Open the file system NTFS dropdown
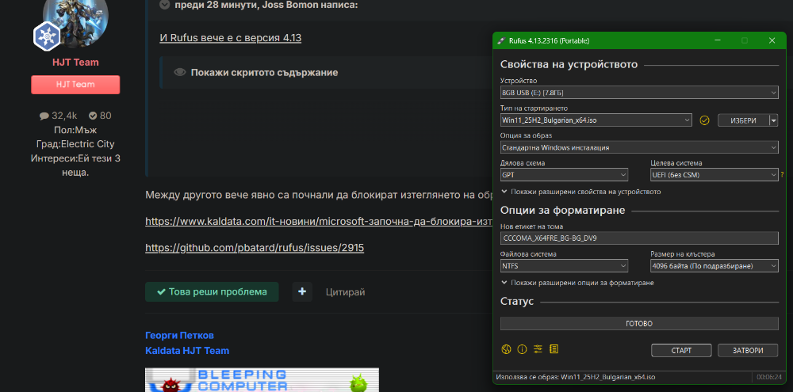793x392 pixels. coord(564,266)
